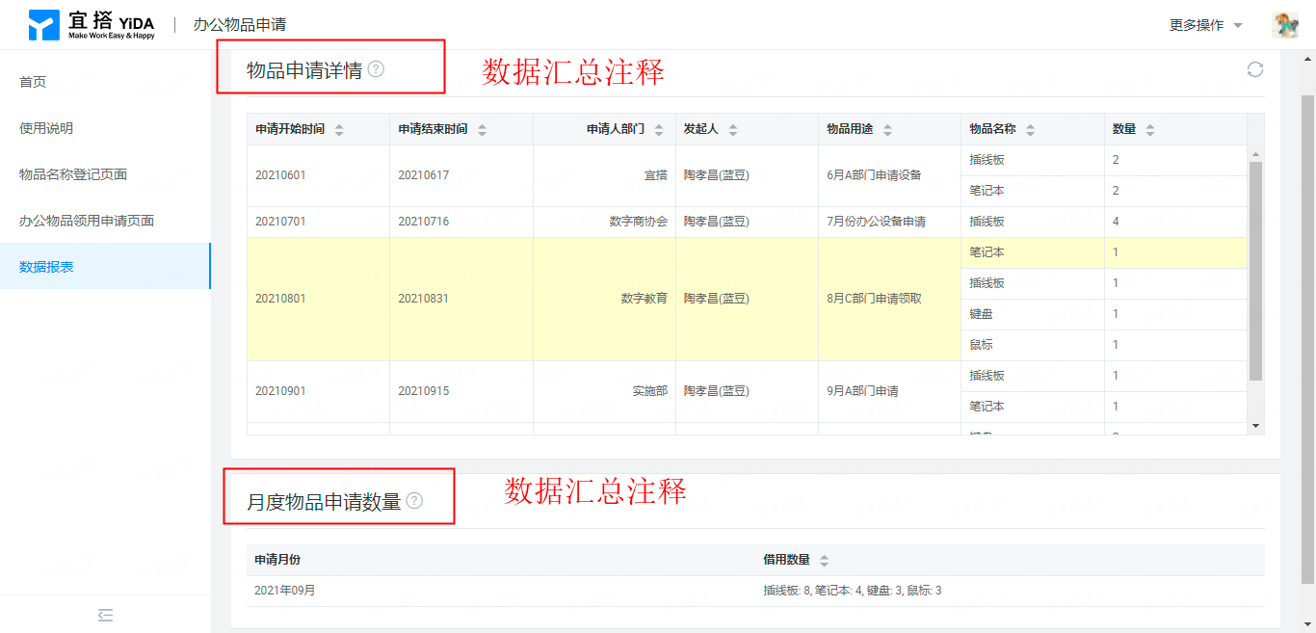Click department cell 数字商协会
Viewport: 1316px width, 633px height.
(604, 222)
